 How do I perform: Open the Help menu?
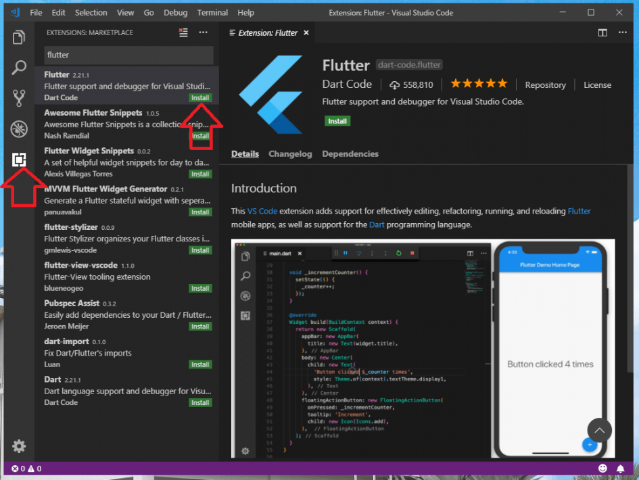click(x=245, y=13)
